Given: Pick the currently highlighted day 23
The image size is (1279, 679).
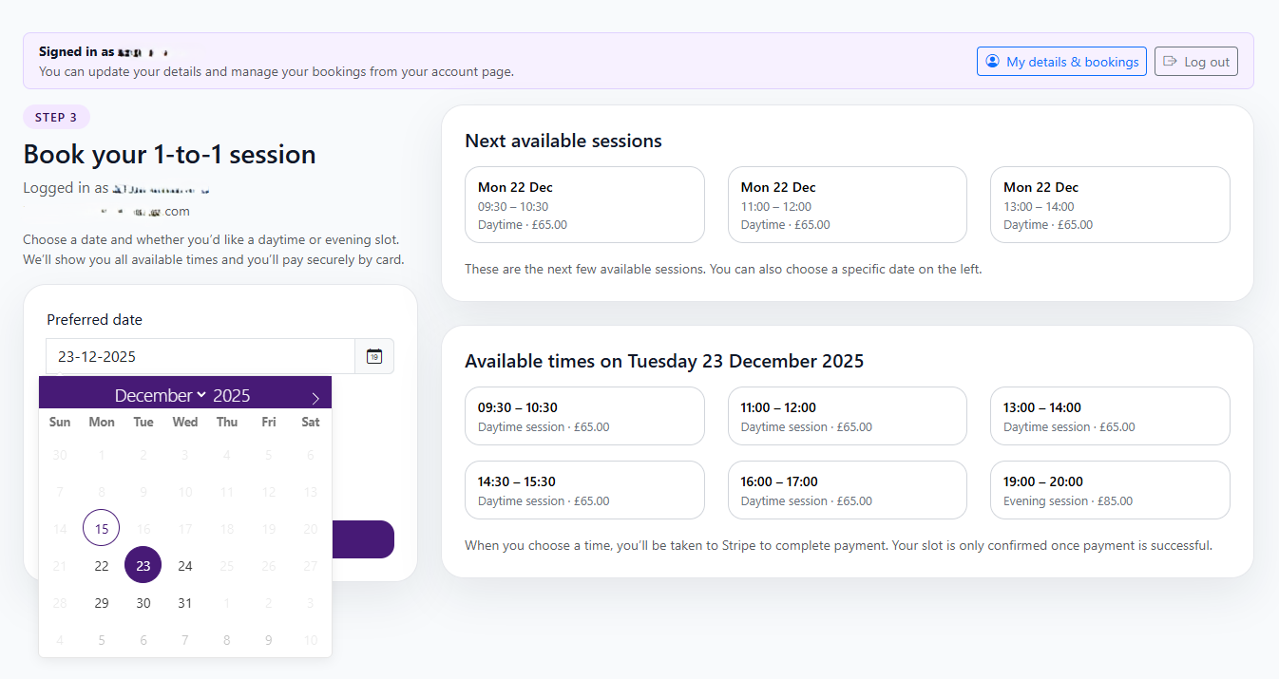Looking at the screenshot, I should [143, 565].
